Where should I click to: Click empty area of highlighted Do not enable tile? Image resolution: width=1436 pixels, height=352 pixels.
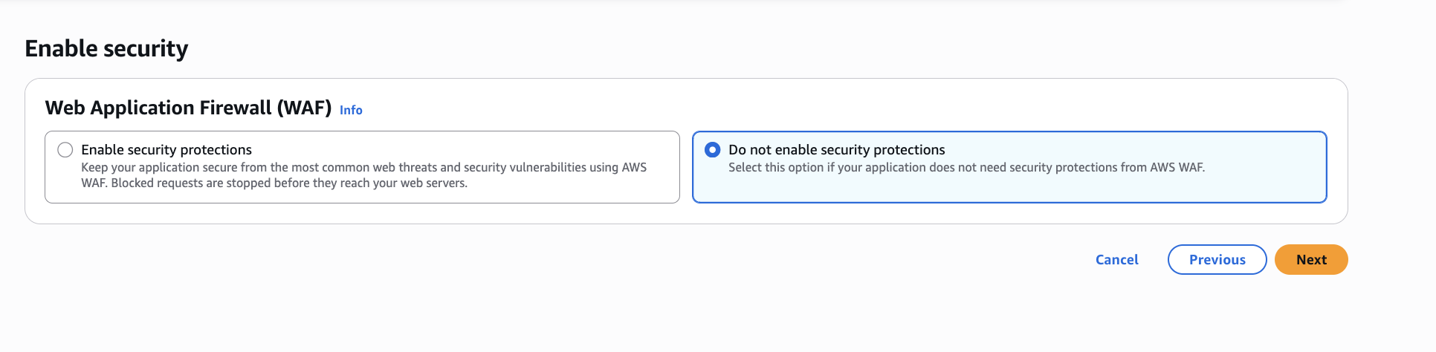pos(1115,189)
